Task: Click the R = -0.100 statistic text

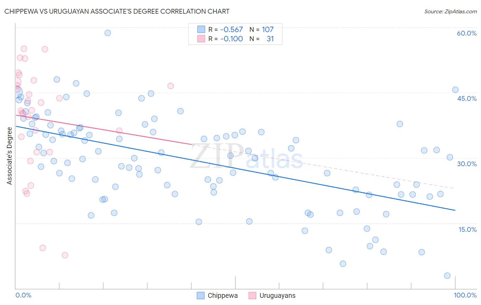Action: (225, 39)
